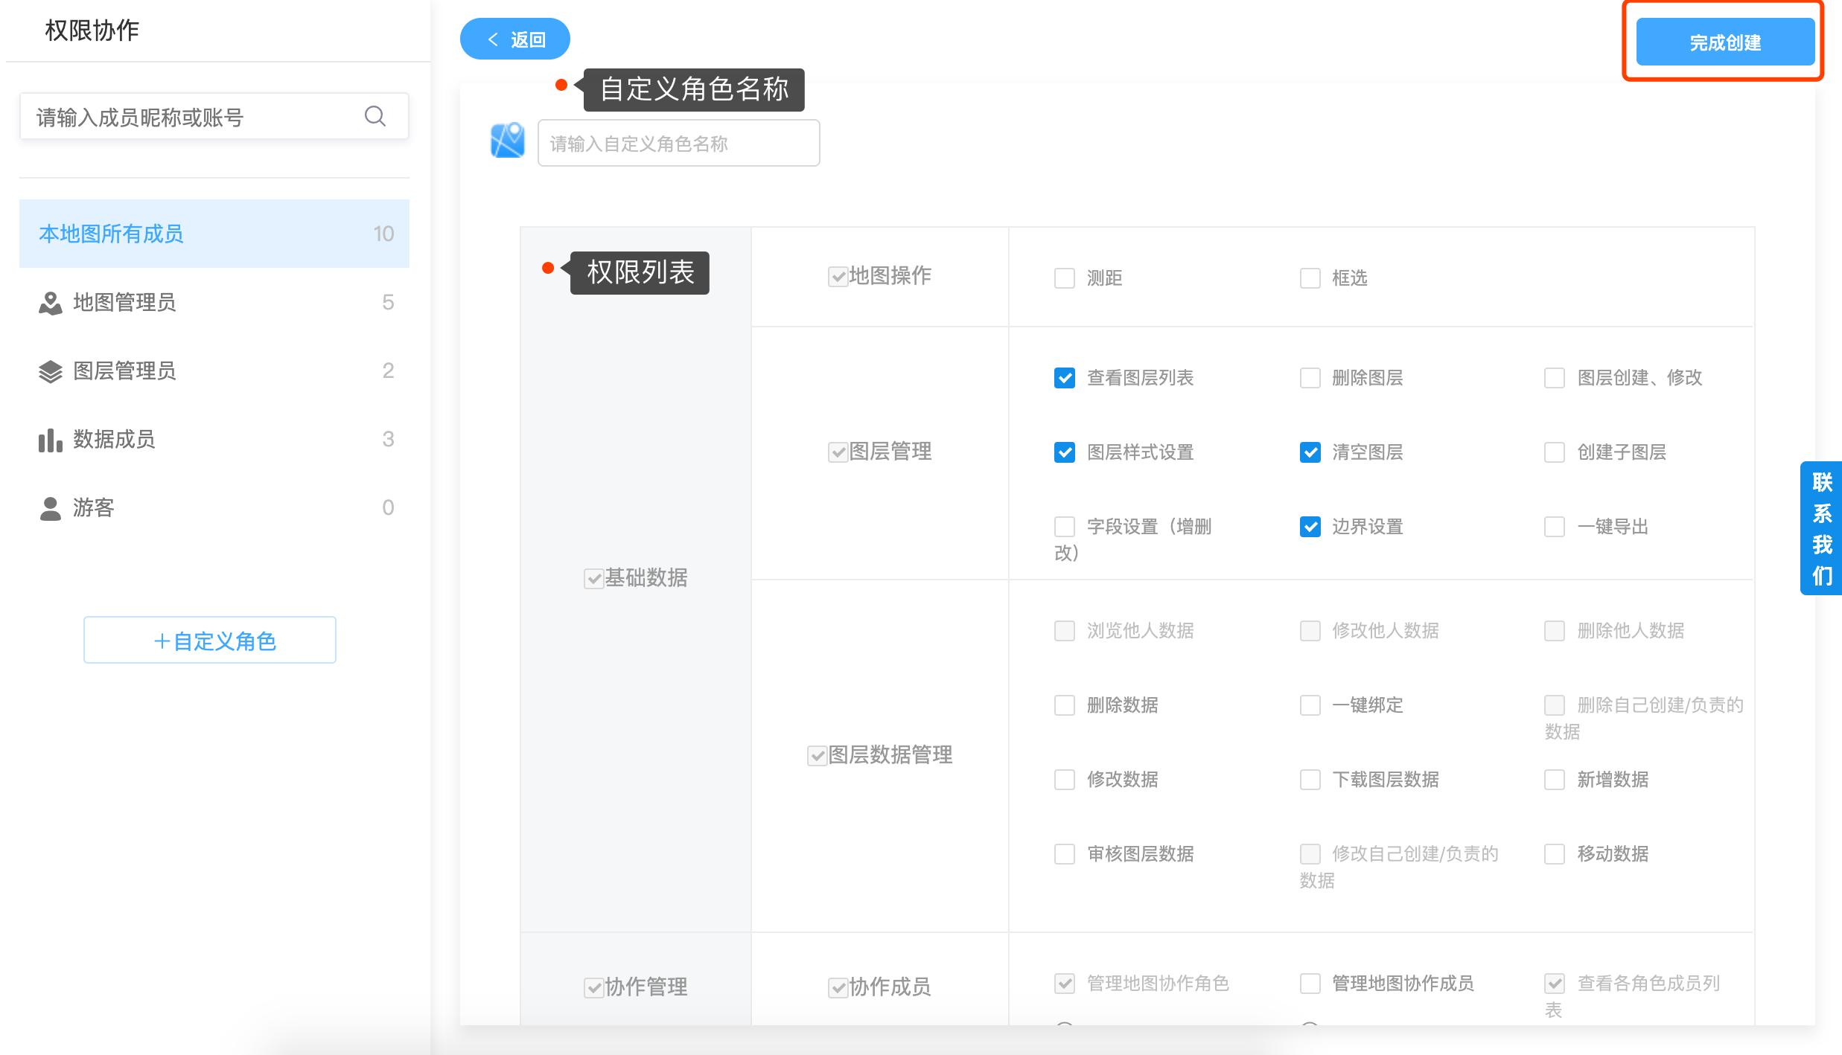
Task: Click 完成创建 to finish creating
Action: pos(1725,42)
